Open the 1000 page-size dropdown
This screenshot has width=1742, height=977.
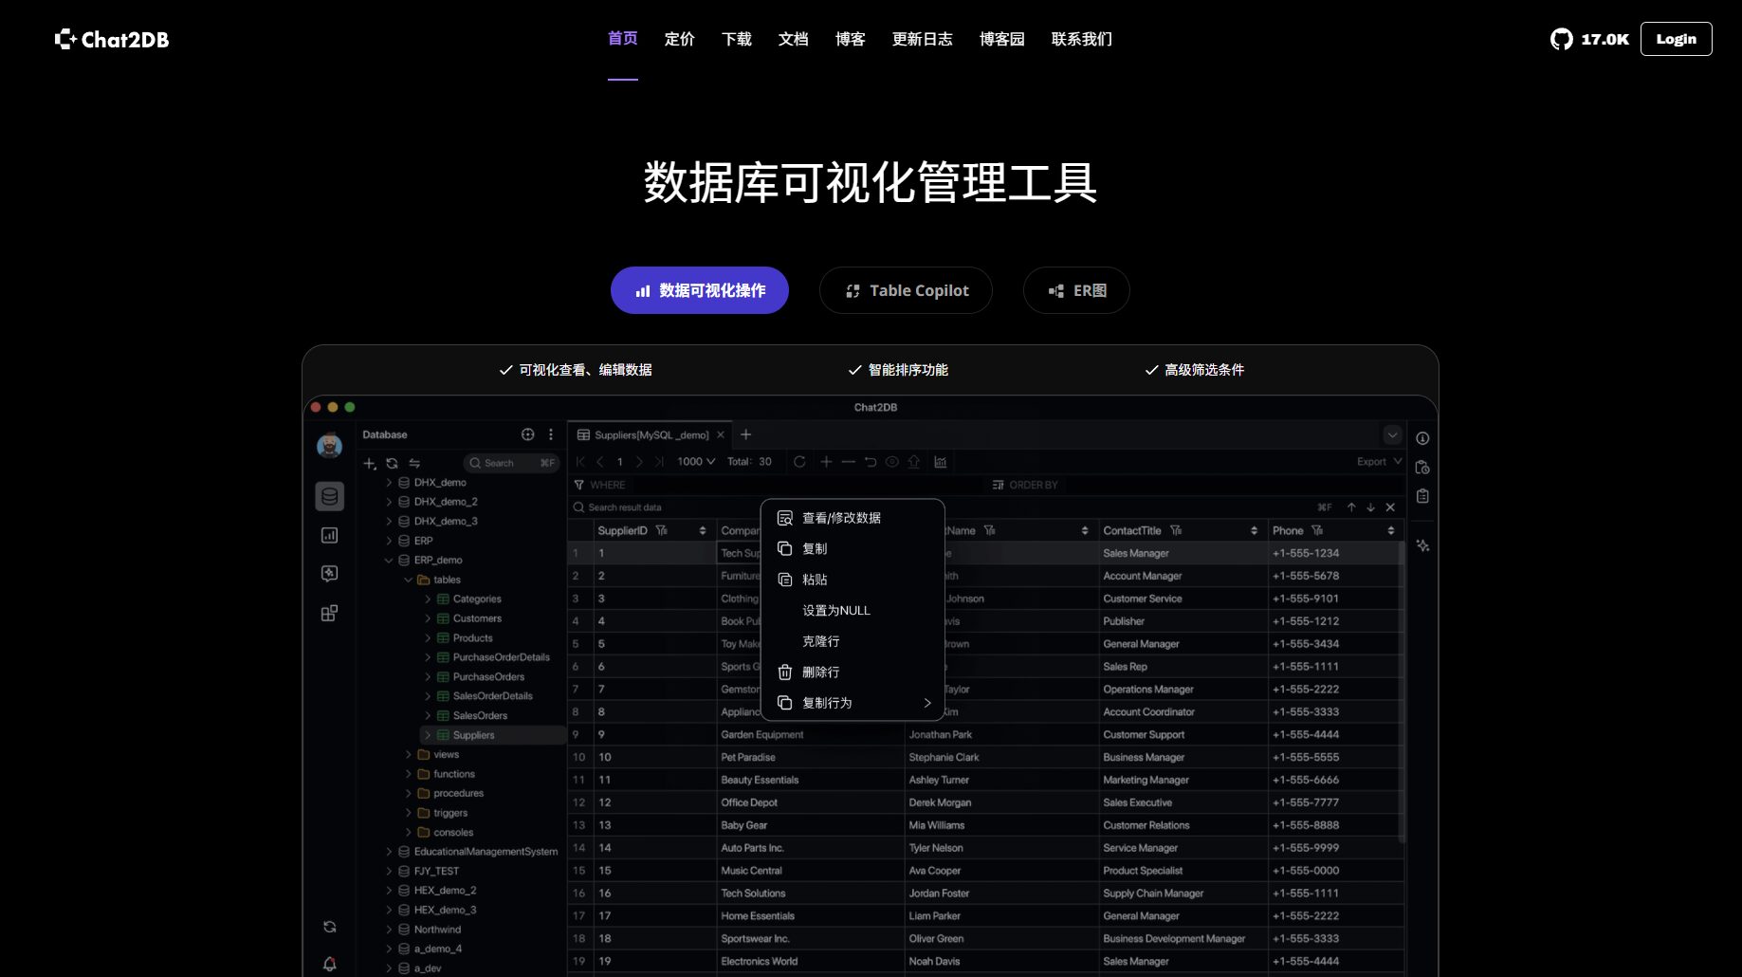[696, 462]
